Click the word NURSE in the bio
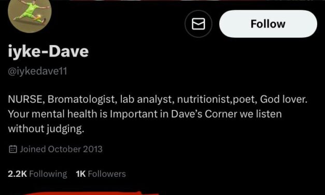Image resolution: width=325 pixels, height=195 pixels. coord(26,100)
